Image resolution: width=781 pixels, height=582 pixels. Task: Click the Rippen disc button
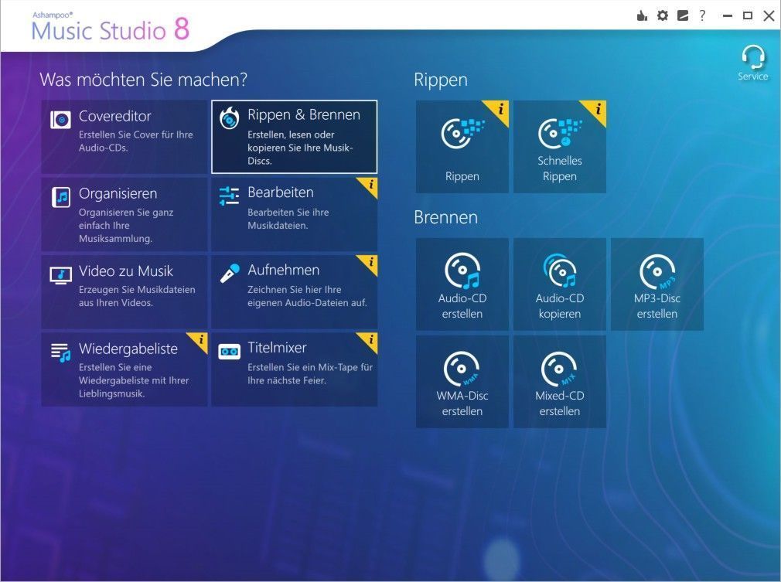click(462, 147)
